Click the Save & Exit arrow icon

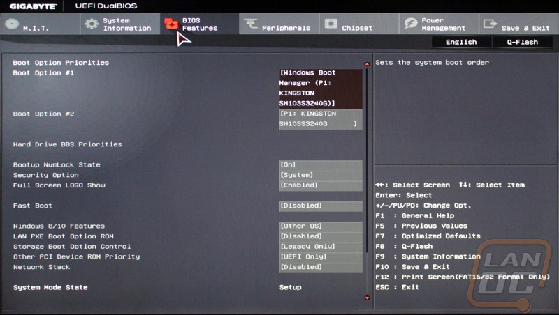[490, 24]
